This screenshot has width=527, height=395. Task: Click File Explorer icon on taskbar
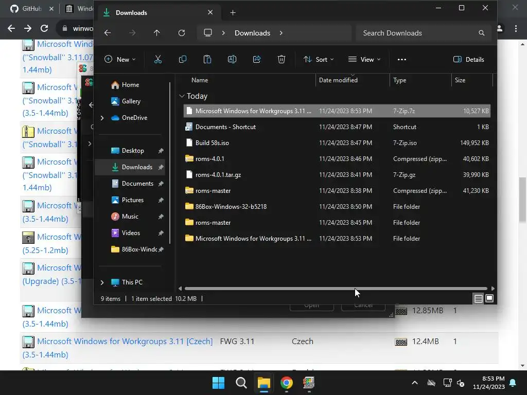click(264, 383)
